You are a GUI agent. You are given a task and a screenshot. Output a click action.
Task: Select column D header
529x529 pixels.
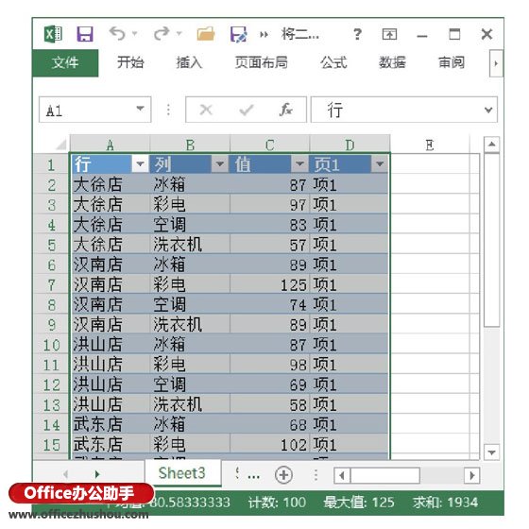pos(350,145)
